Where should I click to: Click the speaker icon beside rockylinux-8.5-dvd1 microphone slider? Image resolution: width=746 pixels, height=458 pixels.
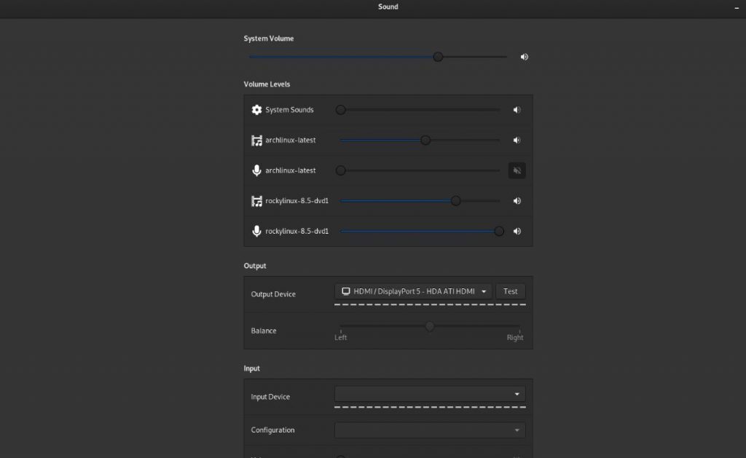tap(517, 231)
